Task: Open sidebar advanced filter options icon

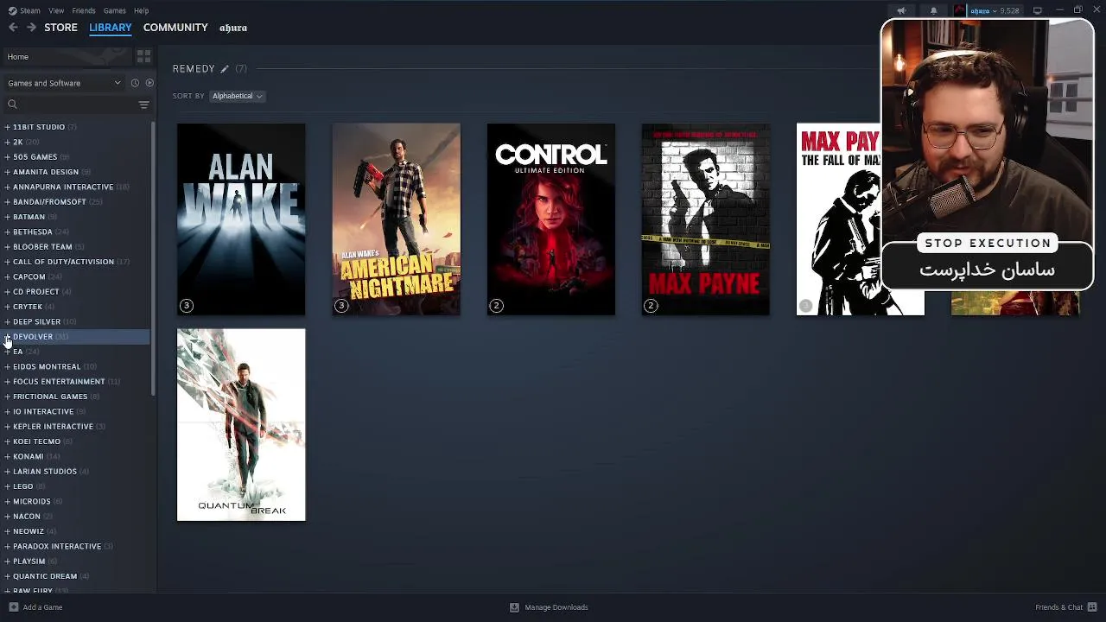Action: point(144,105)
